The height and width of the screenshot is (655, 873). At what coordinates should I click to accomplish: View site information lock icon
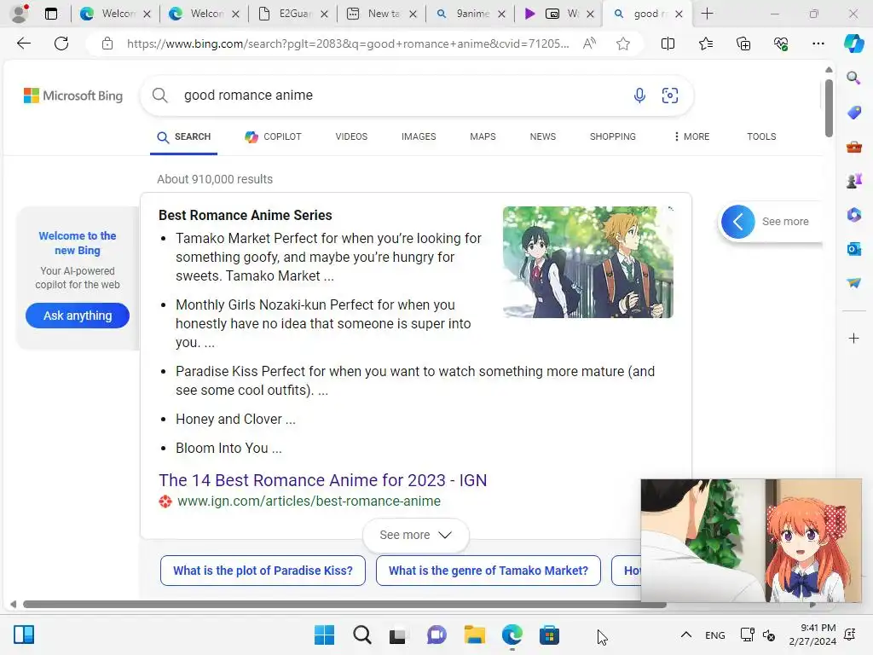click(107, 43)
